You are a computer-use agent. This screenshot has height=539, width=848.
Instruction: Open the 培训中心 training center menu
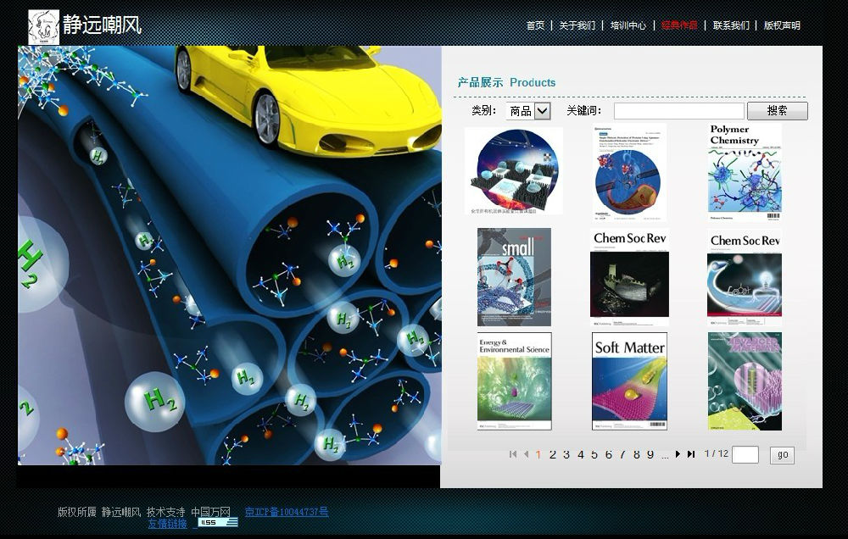tap(628, 25)
